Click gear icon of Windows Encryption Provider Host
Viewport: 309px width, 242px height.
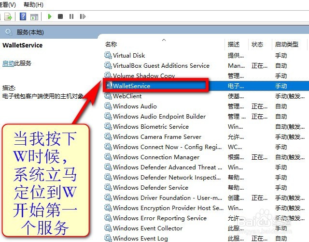108,208
